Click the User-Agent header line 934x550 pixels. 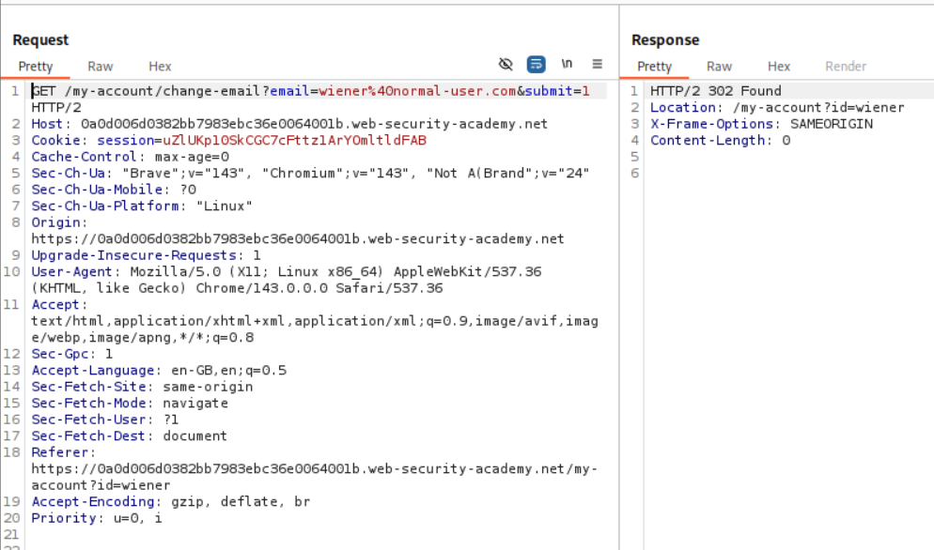pos(282,272)
